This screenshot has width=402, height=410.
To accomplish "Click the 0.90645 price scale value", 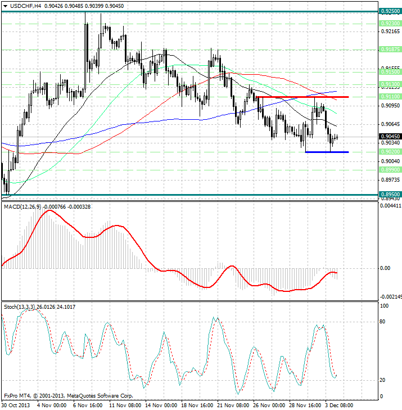I will click(391, 124).
